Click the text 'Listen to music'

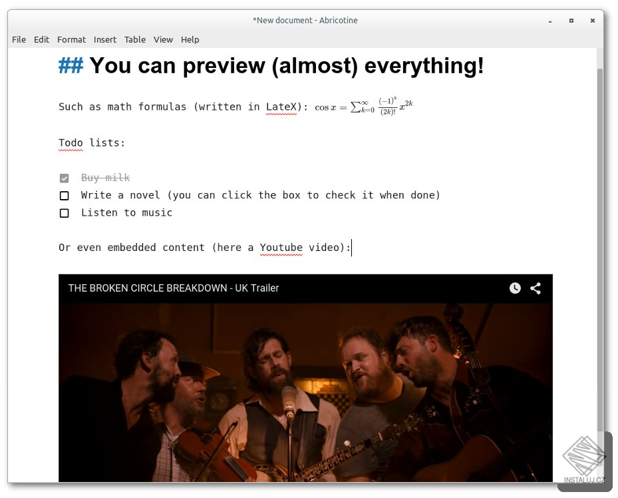pos(126,213)
